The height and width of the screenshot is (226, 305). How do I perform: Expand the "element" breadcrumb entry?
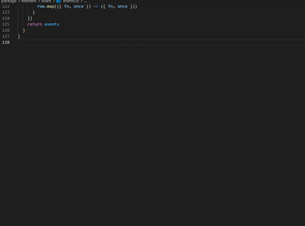click(29, 1)
